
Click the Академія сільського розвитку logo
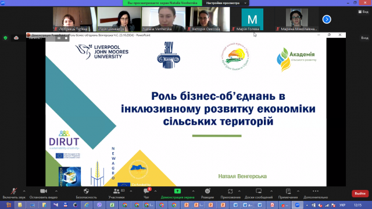click(296, 59)
